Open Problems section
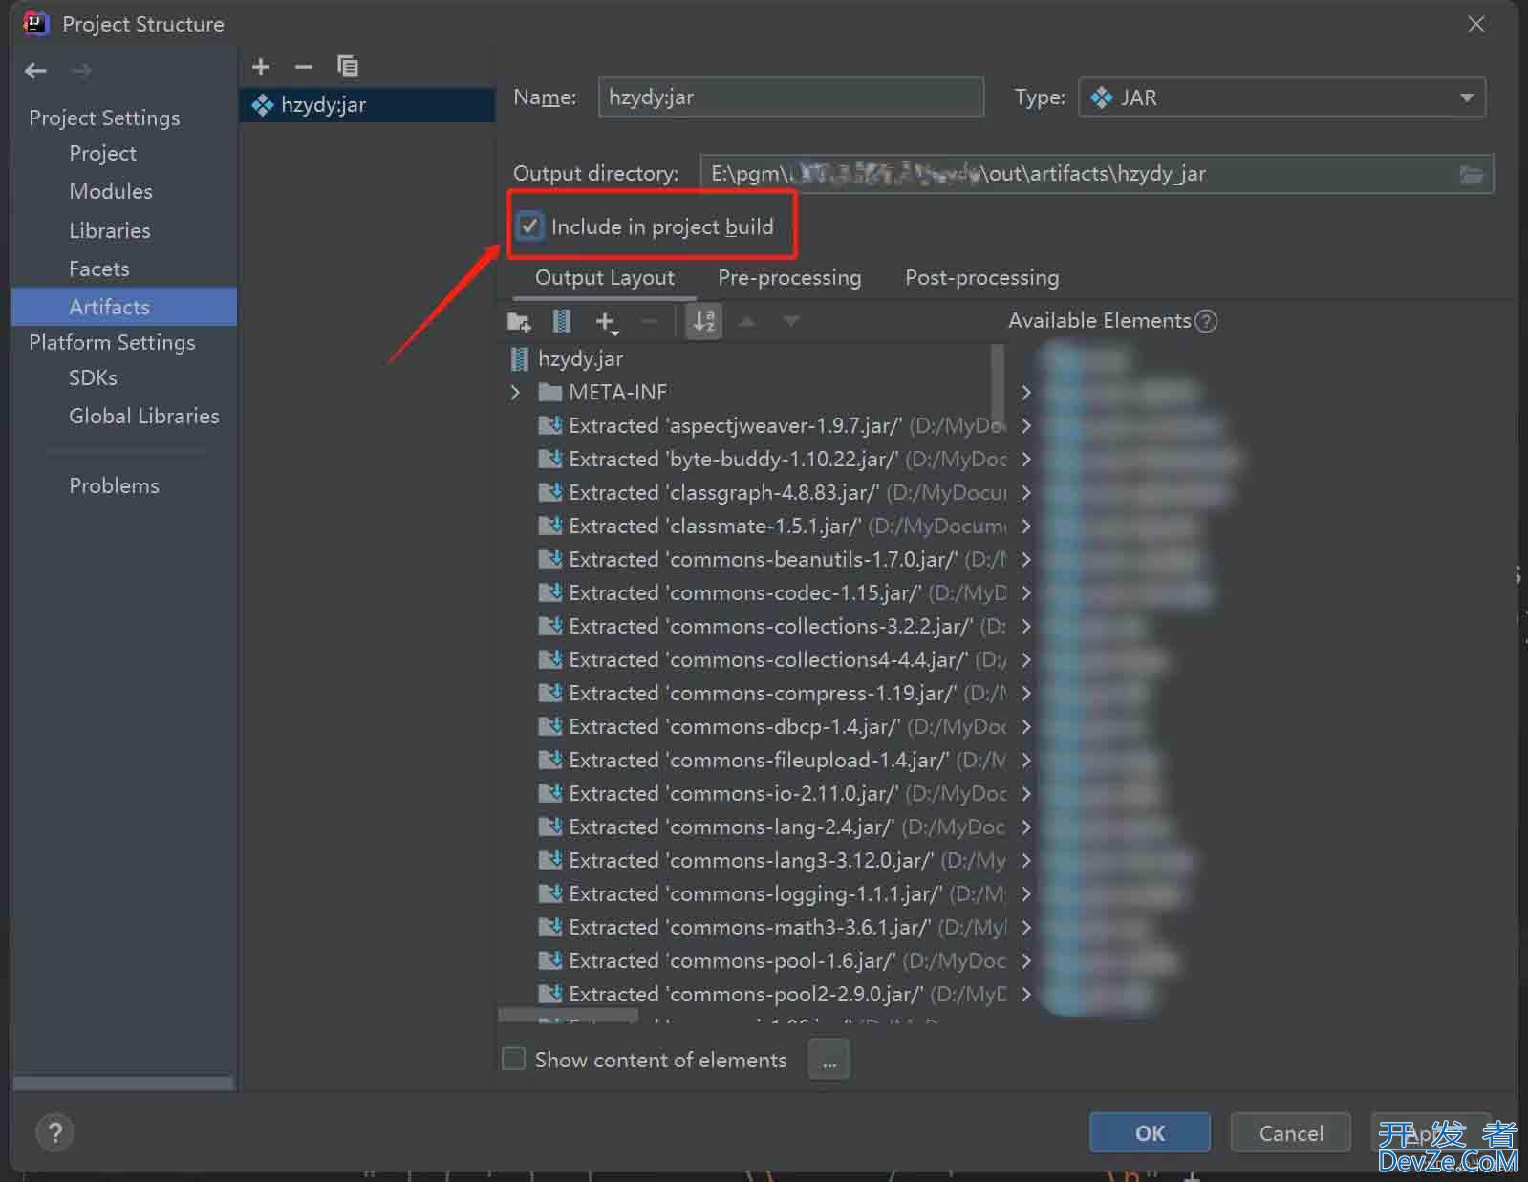Viewport: 1528px width, 1182px height. pyautogui.click(x=114, y=486)
